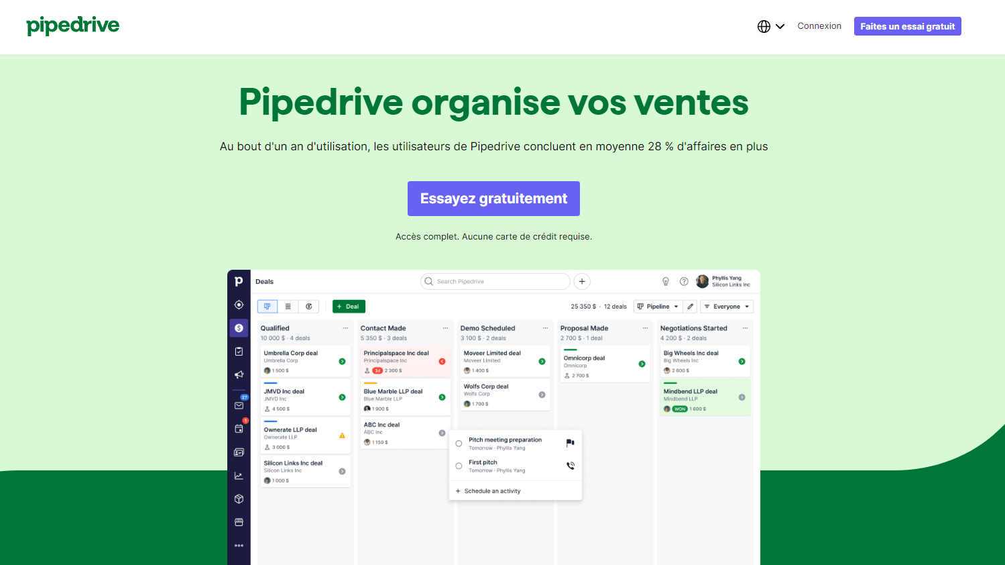Click the warning icon on Ownerate LLP deal

pyautogui.click(x=342, y=435)
